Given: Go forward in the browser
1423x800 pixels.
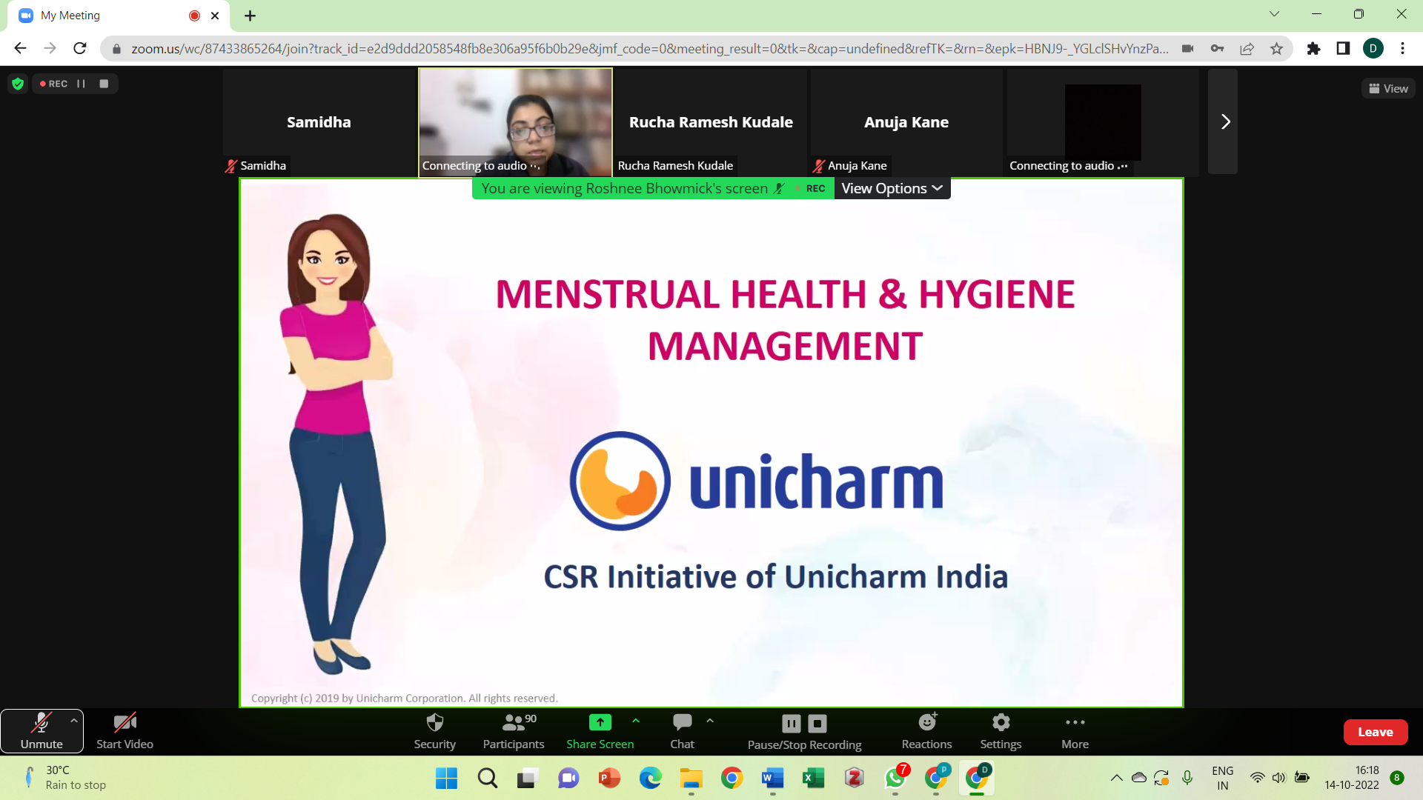Looking at the screenshot, I should (50, 49).
